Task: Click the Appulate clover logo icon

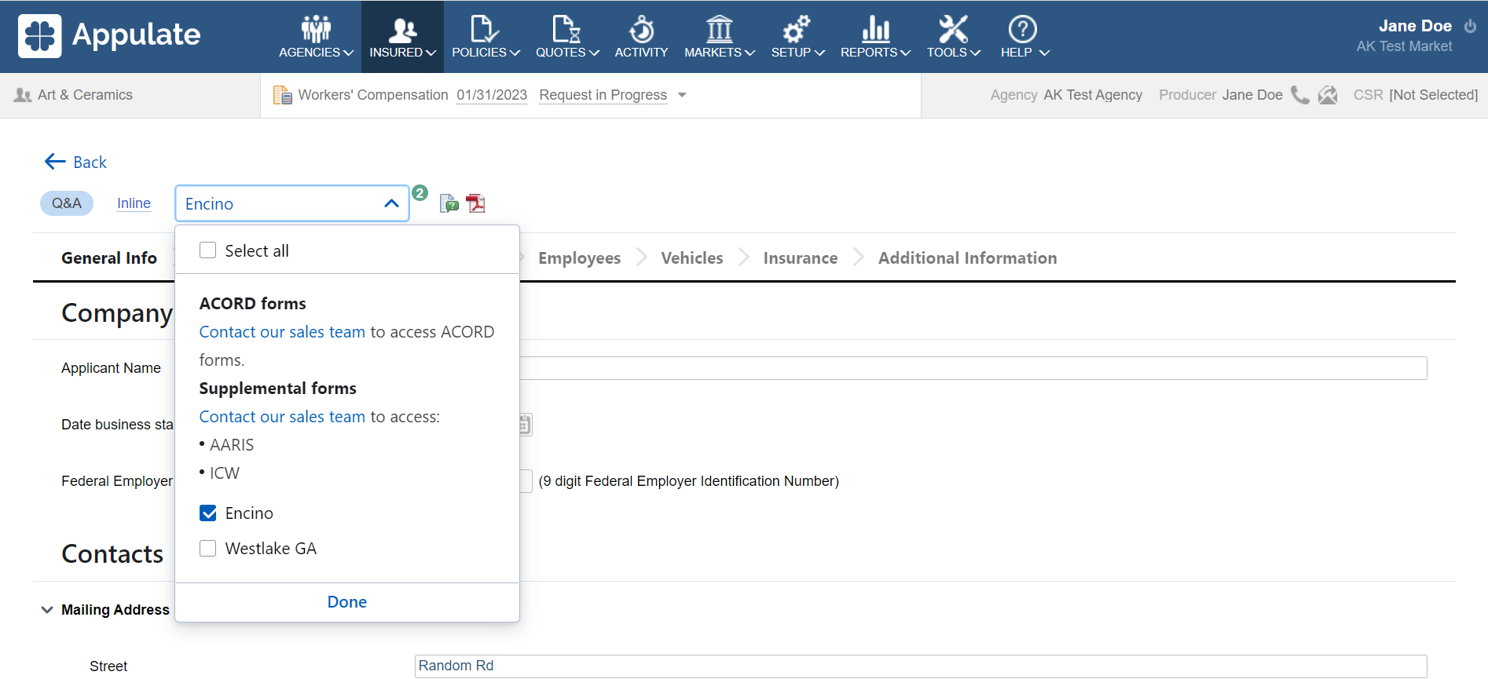Action: (x=39, y=36)
